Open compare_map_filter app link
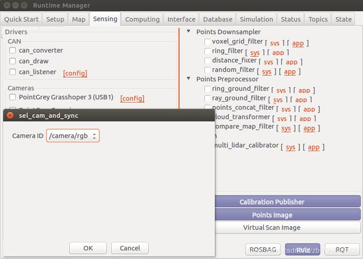This screenshot has height=259, width=363. pyautogui.click(x=309, y=128)
